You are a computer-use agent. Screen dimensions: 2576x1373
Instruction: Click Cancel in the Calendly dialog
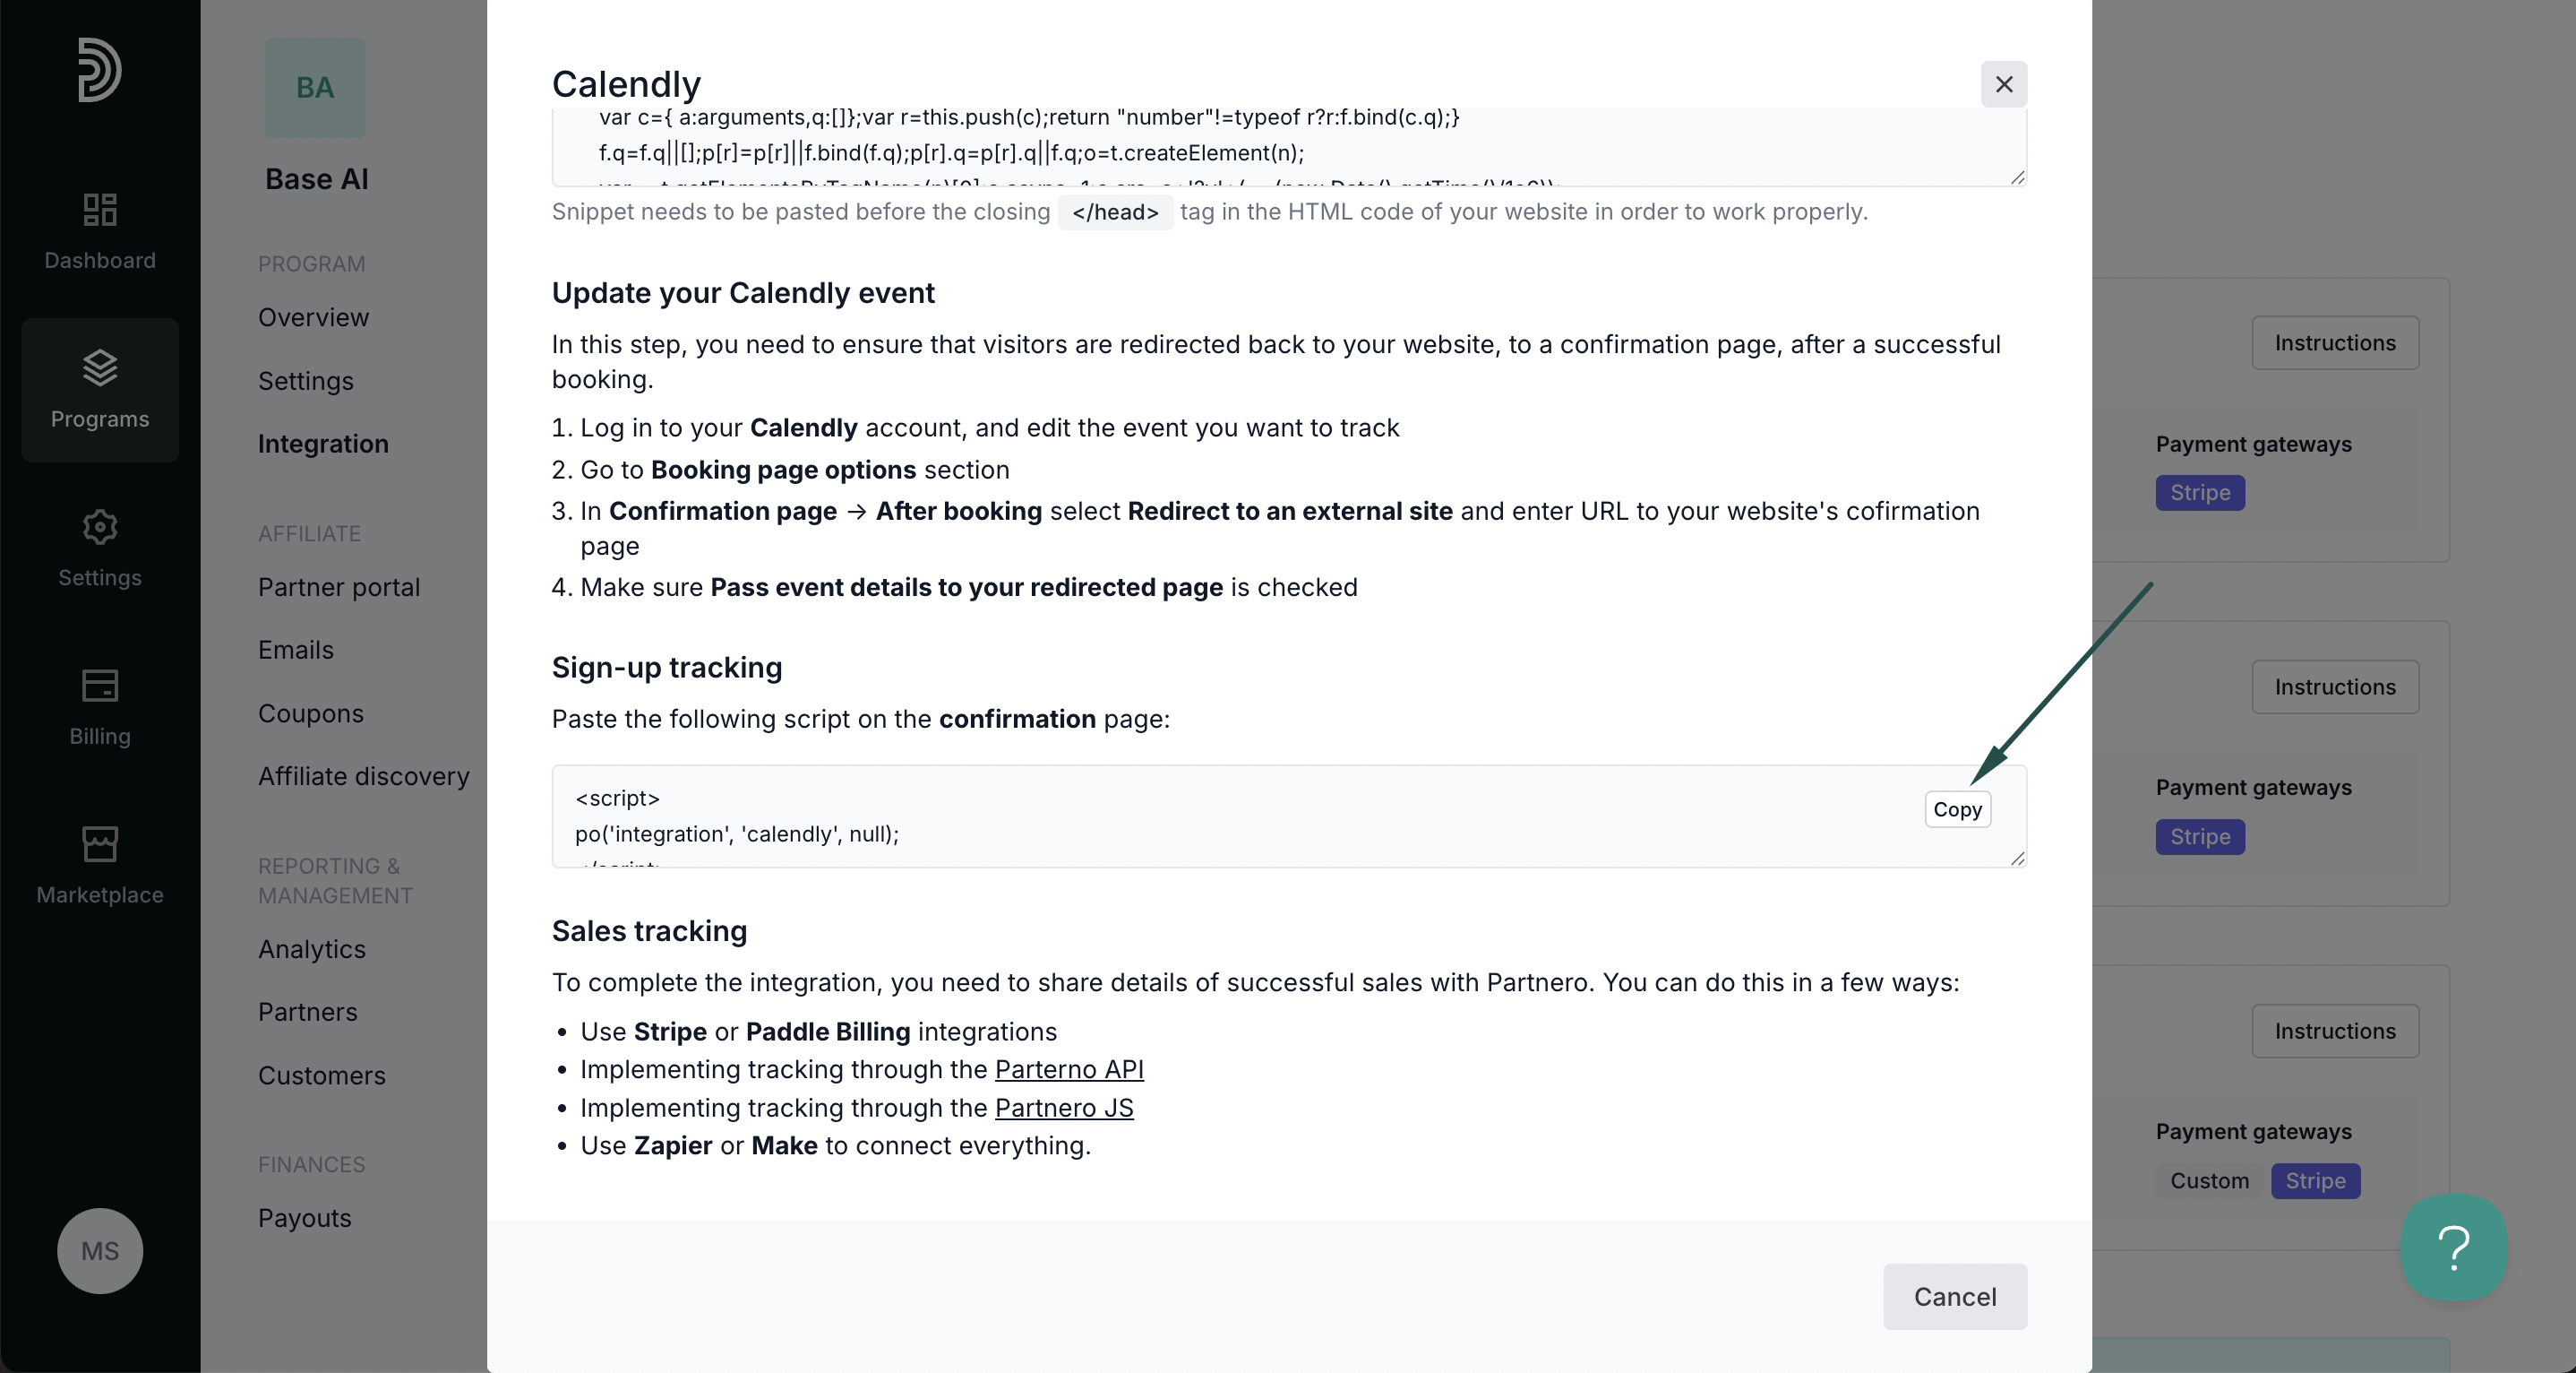click(x=1955, y=1297)
